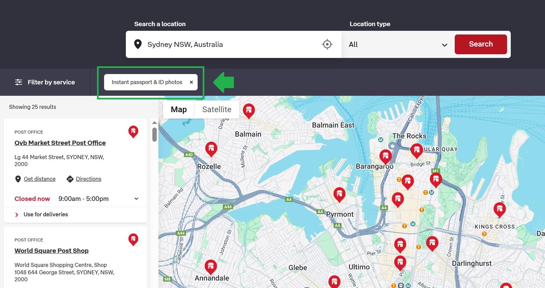Switch to the Satellite view tab
The height and width of the screenshot is (288, 545).
217,110
